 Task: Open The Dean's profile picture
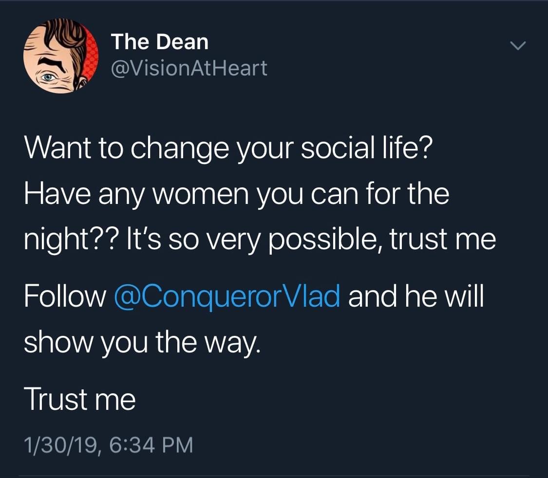tap(61, 56)
